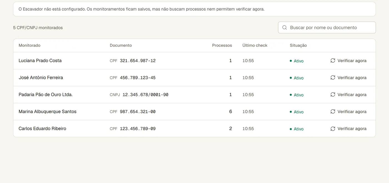
Task: Select the name Luciana Prado Costa
Action: click(x=40, y=61)
